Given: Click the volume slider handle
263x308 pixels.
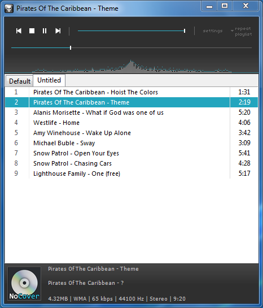Looking at the screenshot, I should tap(185, 31).
